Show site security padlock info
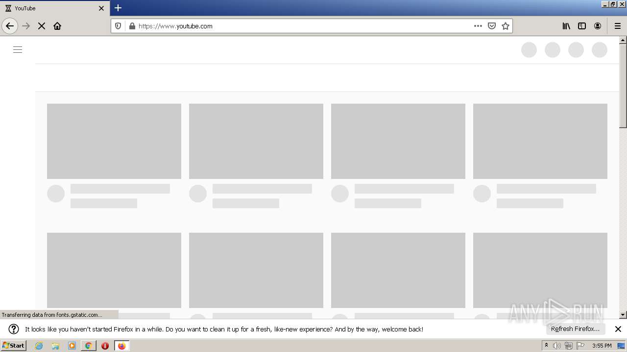The image size is (627, 352). point(132,26)
